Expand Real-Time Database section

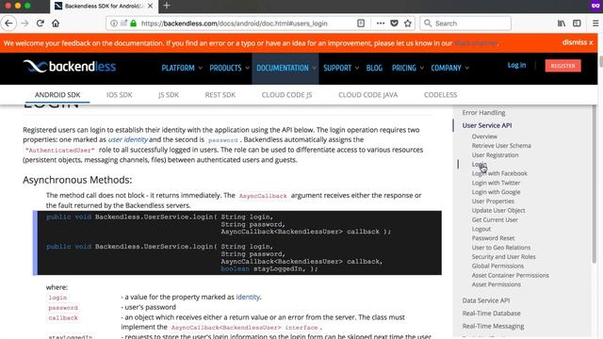coord(491,314)
